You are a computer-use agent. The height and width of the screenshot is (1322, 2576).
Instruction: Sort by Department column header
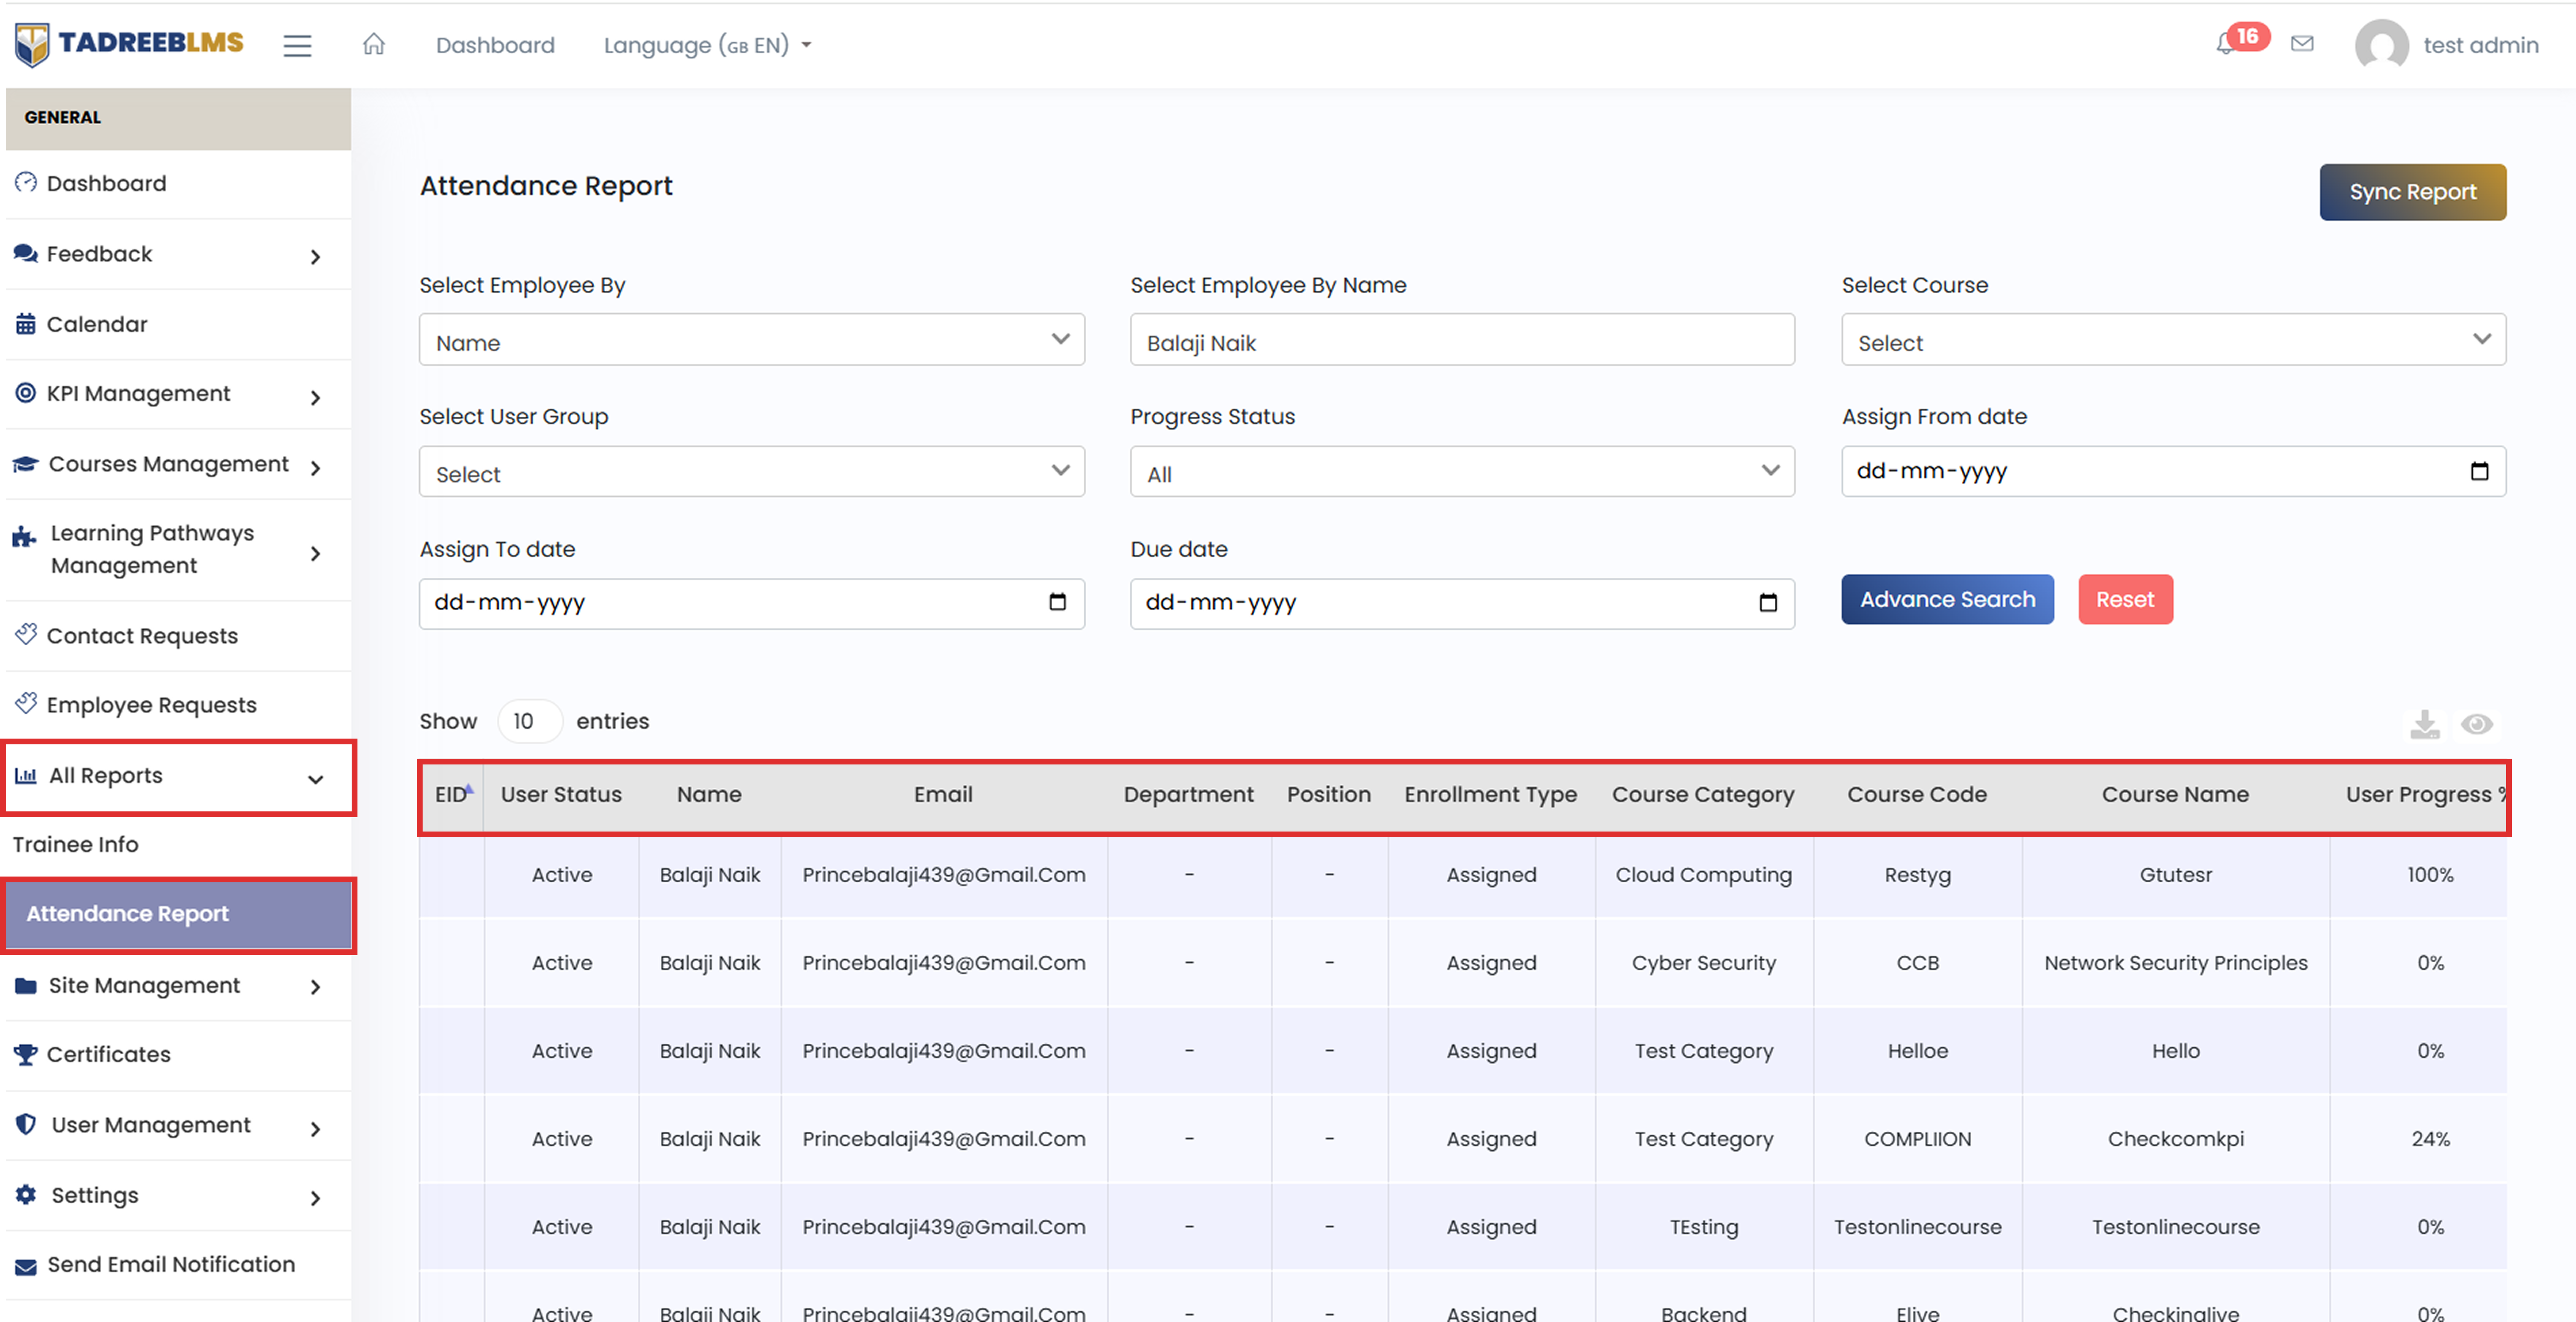(1188, 795)
